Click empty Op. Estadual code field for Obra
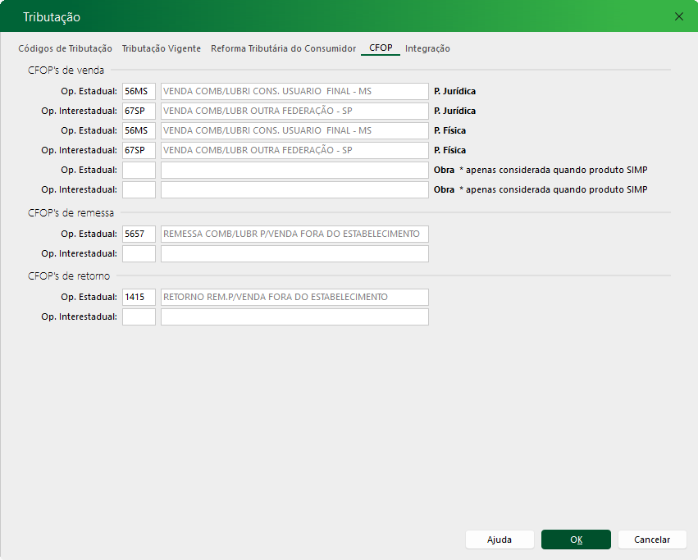The image size is (698, 560). [139, 170]
